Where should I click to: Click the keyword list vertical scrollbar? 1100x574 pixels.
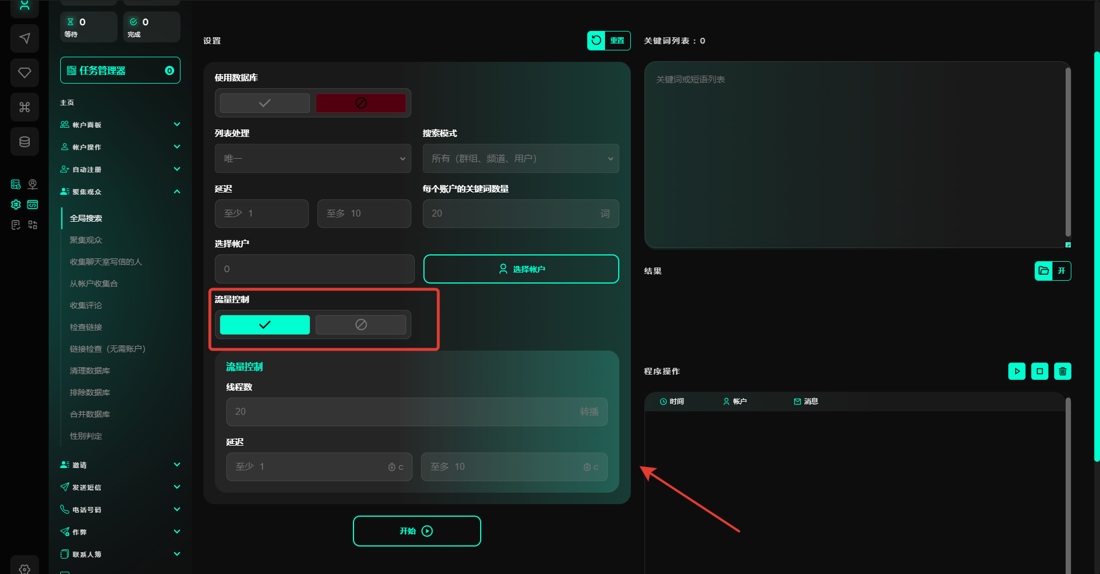coord(1067,152)
